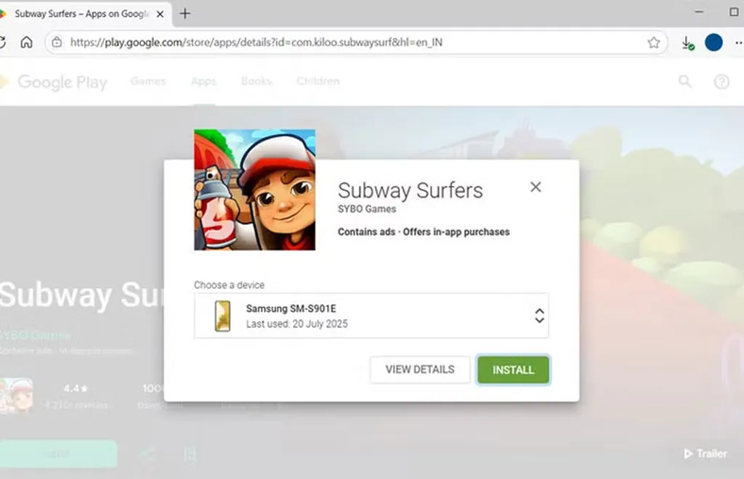Open the browser downloads icon
This screenshot has height=479, width=744.
click(687, 43)
